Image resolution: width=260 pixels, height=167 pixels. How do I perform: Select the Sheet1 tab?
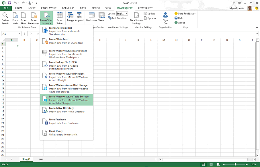(x=26, y=159)
